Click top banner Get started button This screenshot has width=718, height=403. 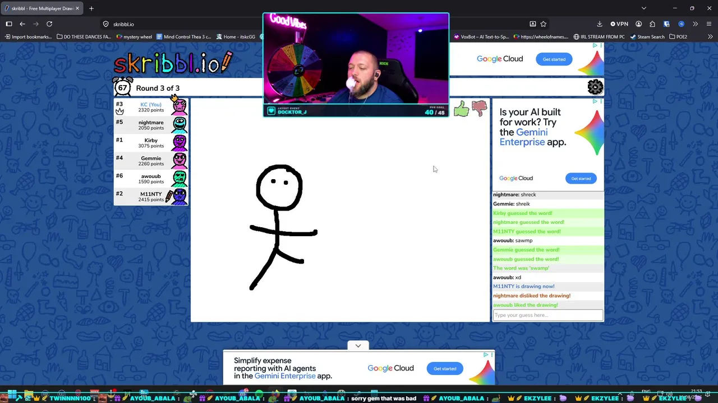coord(554,59)
